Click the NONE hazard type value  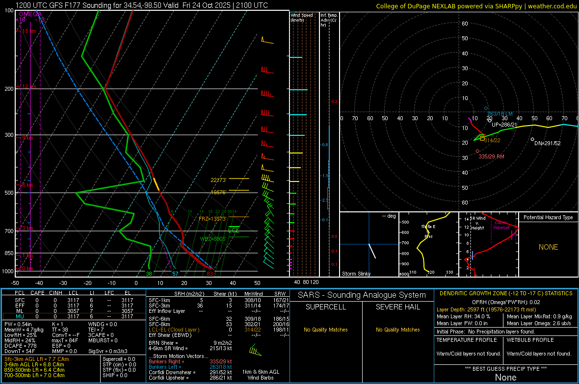[548, 247]
